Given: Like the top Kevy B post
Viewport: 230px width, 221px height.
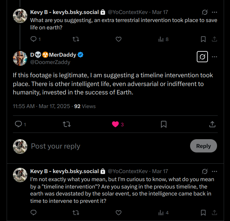Looking at the screenshot, I should coord(118,39).
